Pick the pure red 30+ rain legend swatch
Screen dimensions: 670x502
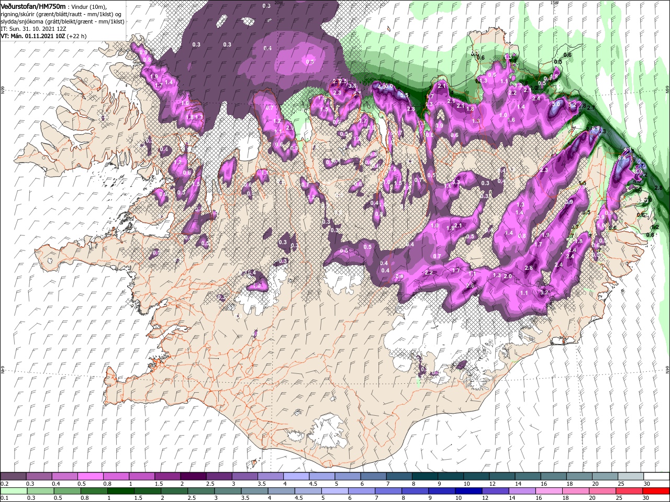pyautogui.click(x=656, y=491)
